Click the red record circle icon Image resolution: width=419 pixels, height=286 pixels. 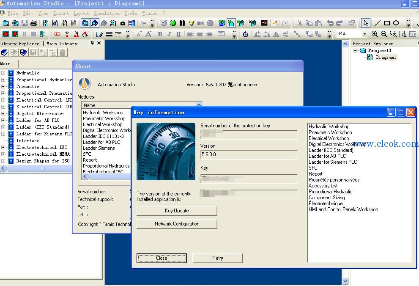pyautogui.click(x=5, y=34)
